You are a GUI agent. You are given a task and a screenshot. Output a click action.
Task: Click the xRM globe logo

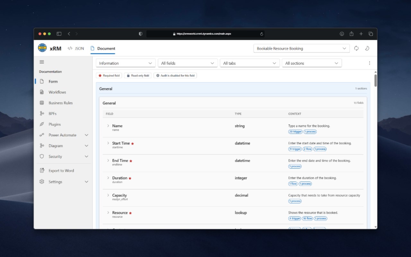tap(42, 48)
